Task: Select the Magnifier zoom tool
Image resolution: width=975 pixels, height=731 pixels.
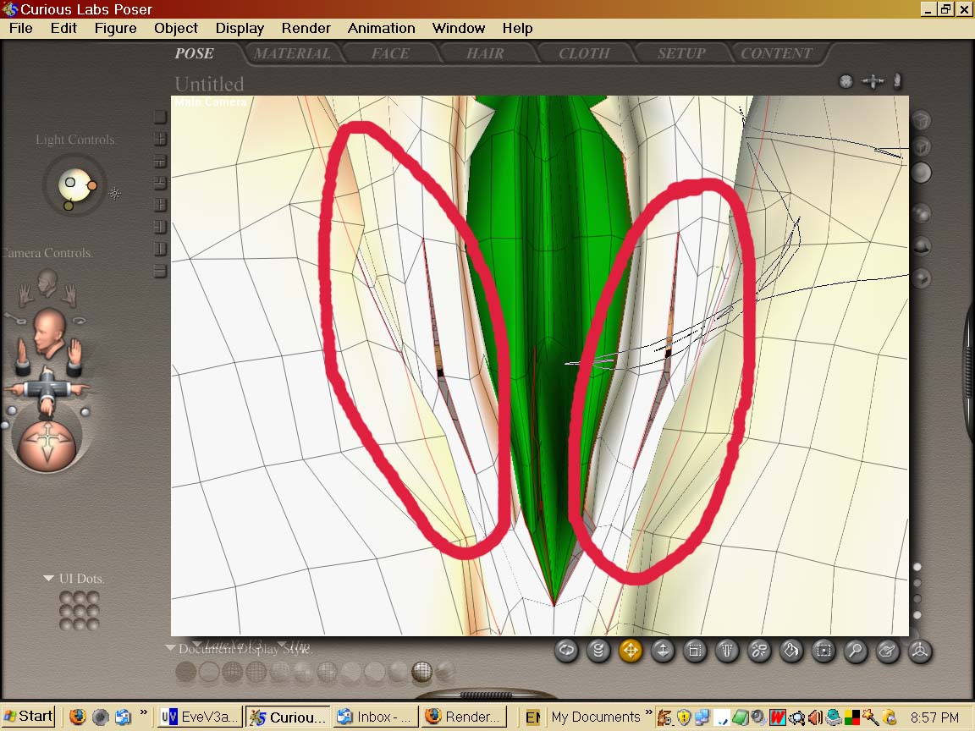Action: coord(856,651)
